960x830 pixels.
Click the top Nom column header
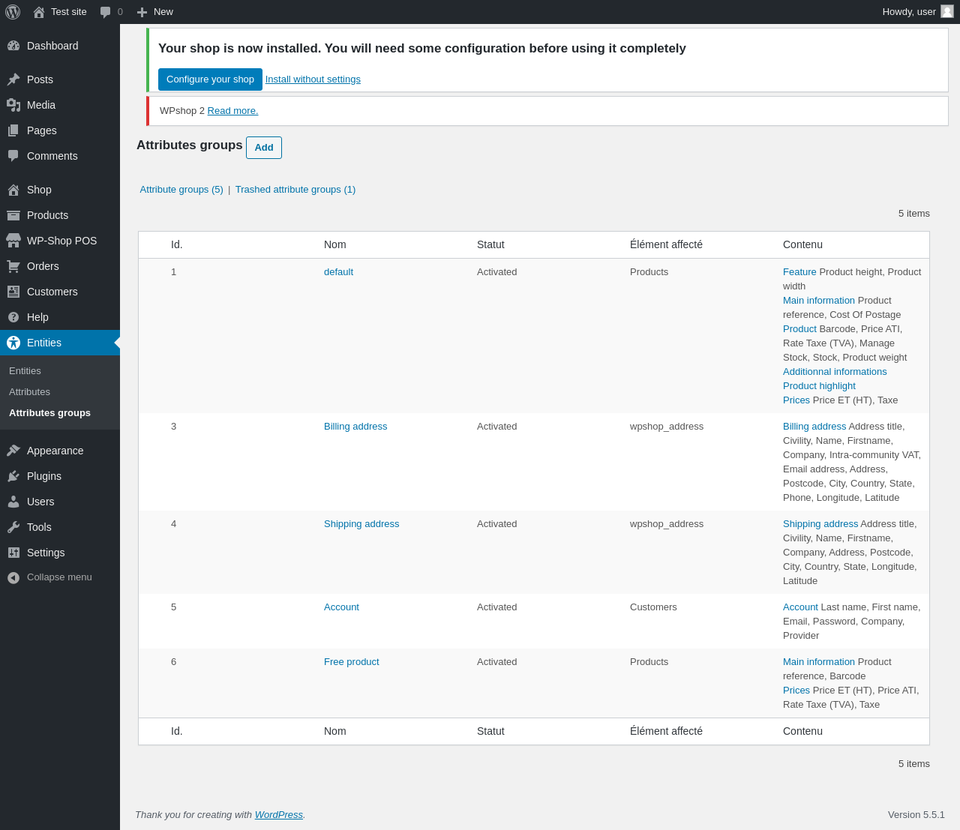pyautogui.click(x=335, y=244)
